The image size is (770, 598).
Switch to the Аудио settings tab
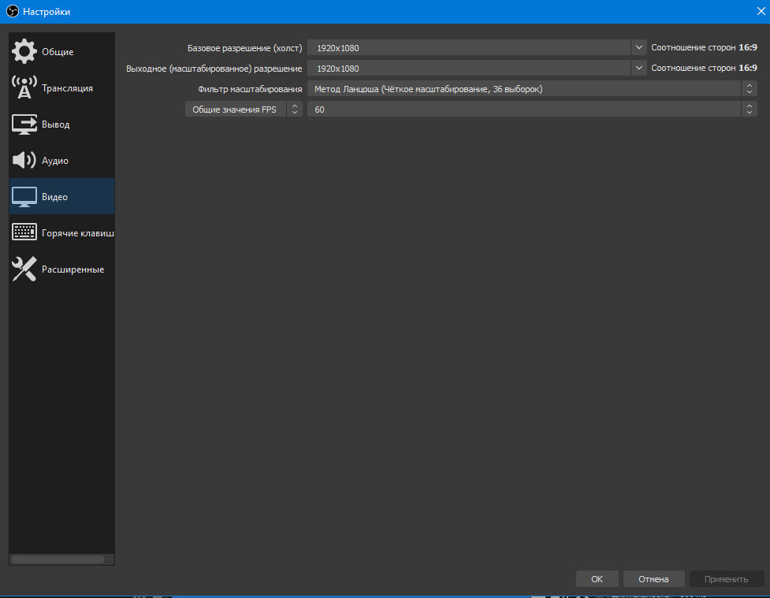(x=55, y=161)
